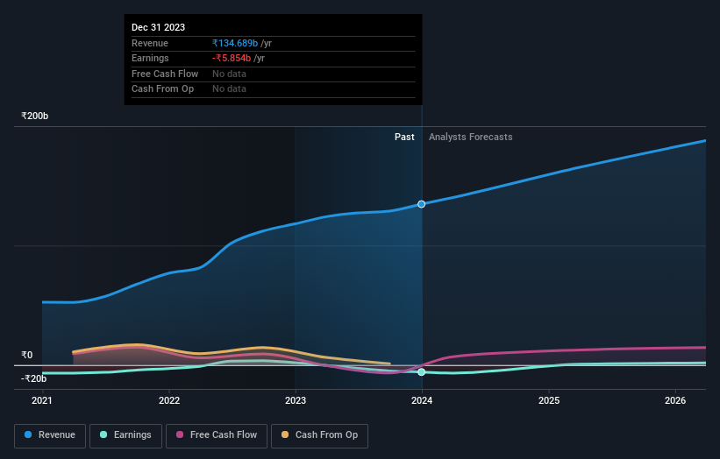The height and width of the screenshot is (459, 720).
Task: Click the Analysts Forecasts label
Action: point(471,137)
